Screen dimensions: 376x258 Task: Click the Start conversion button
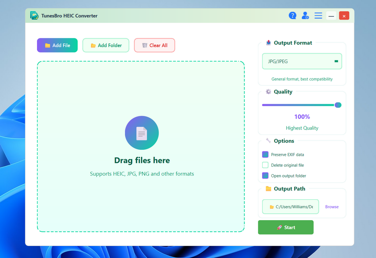(286, 227)
